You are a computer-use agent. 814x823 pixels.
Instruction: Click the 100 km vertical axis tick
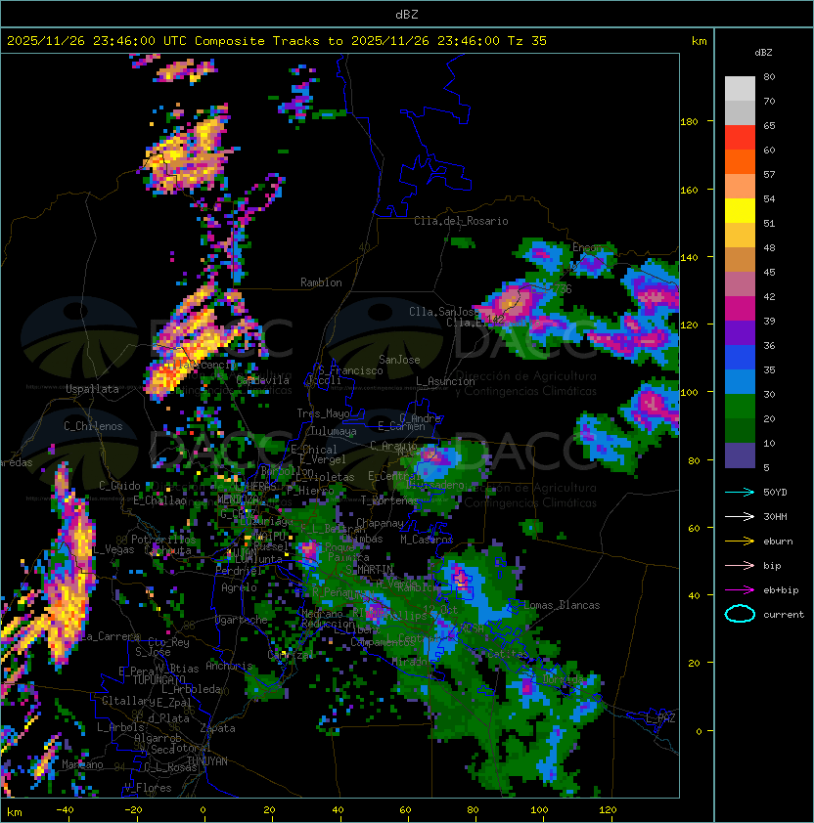689,392
